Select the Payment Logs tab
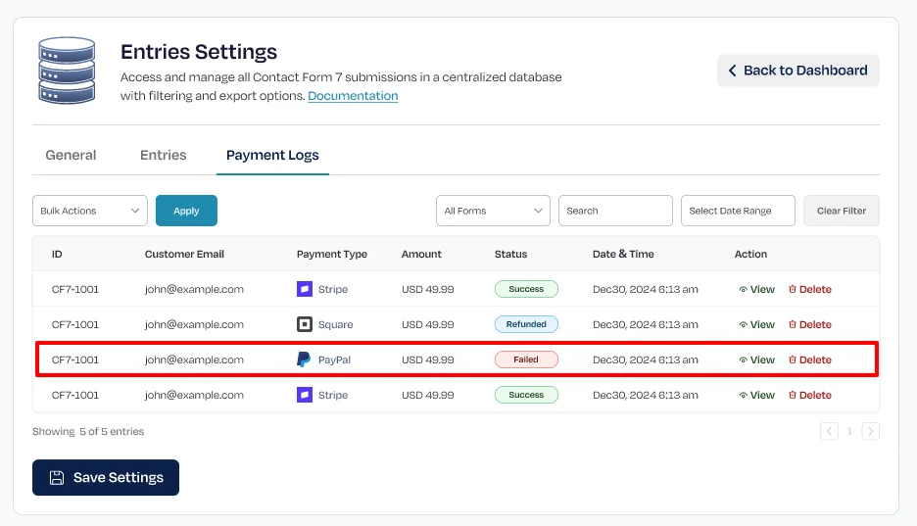Image resolution: width=917 pixels, height=526 pixels. [272, 155]
